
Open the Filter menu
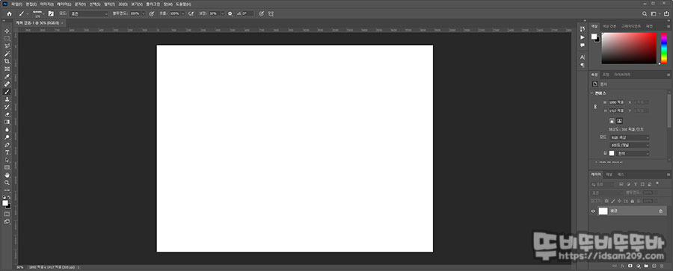click(109, 4)
